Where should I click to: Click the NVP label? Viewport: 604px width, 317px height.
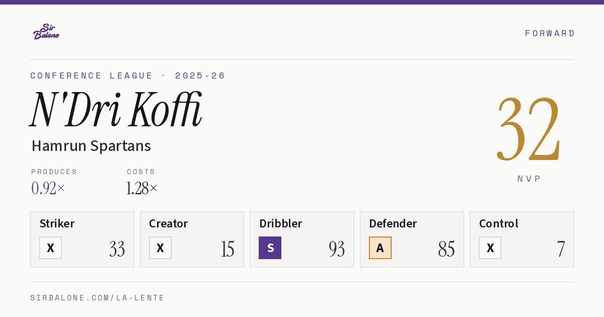click(x=530, y=179)
